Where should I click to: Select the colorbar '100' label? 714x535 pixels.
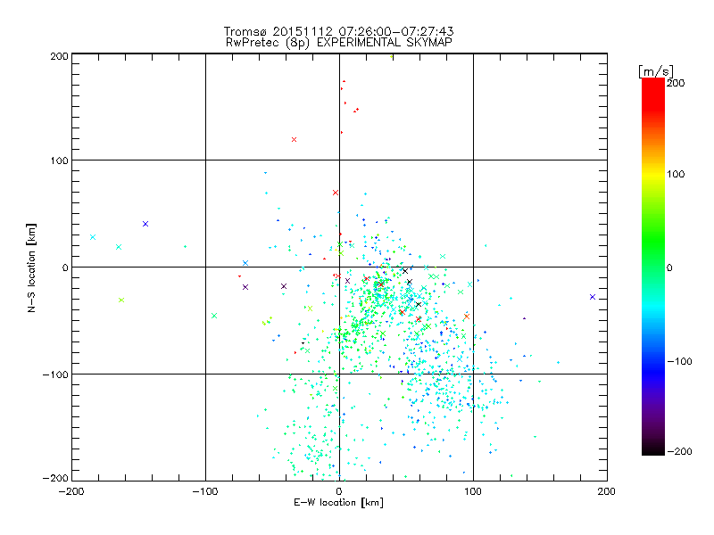point(676,174)
